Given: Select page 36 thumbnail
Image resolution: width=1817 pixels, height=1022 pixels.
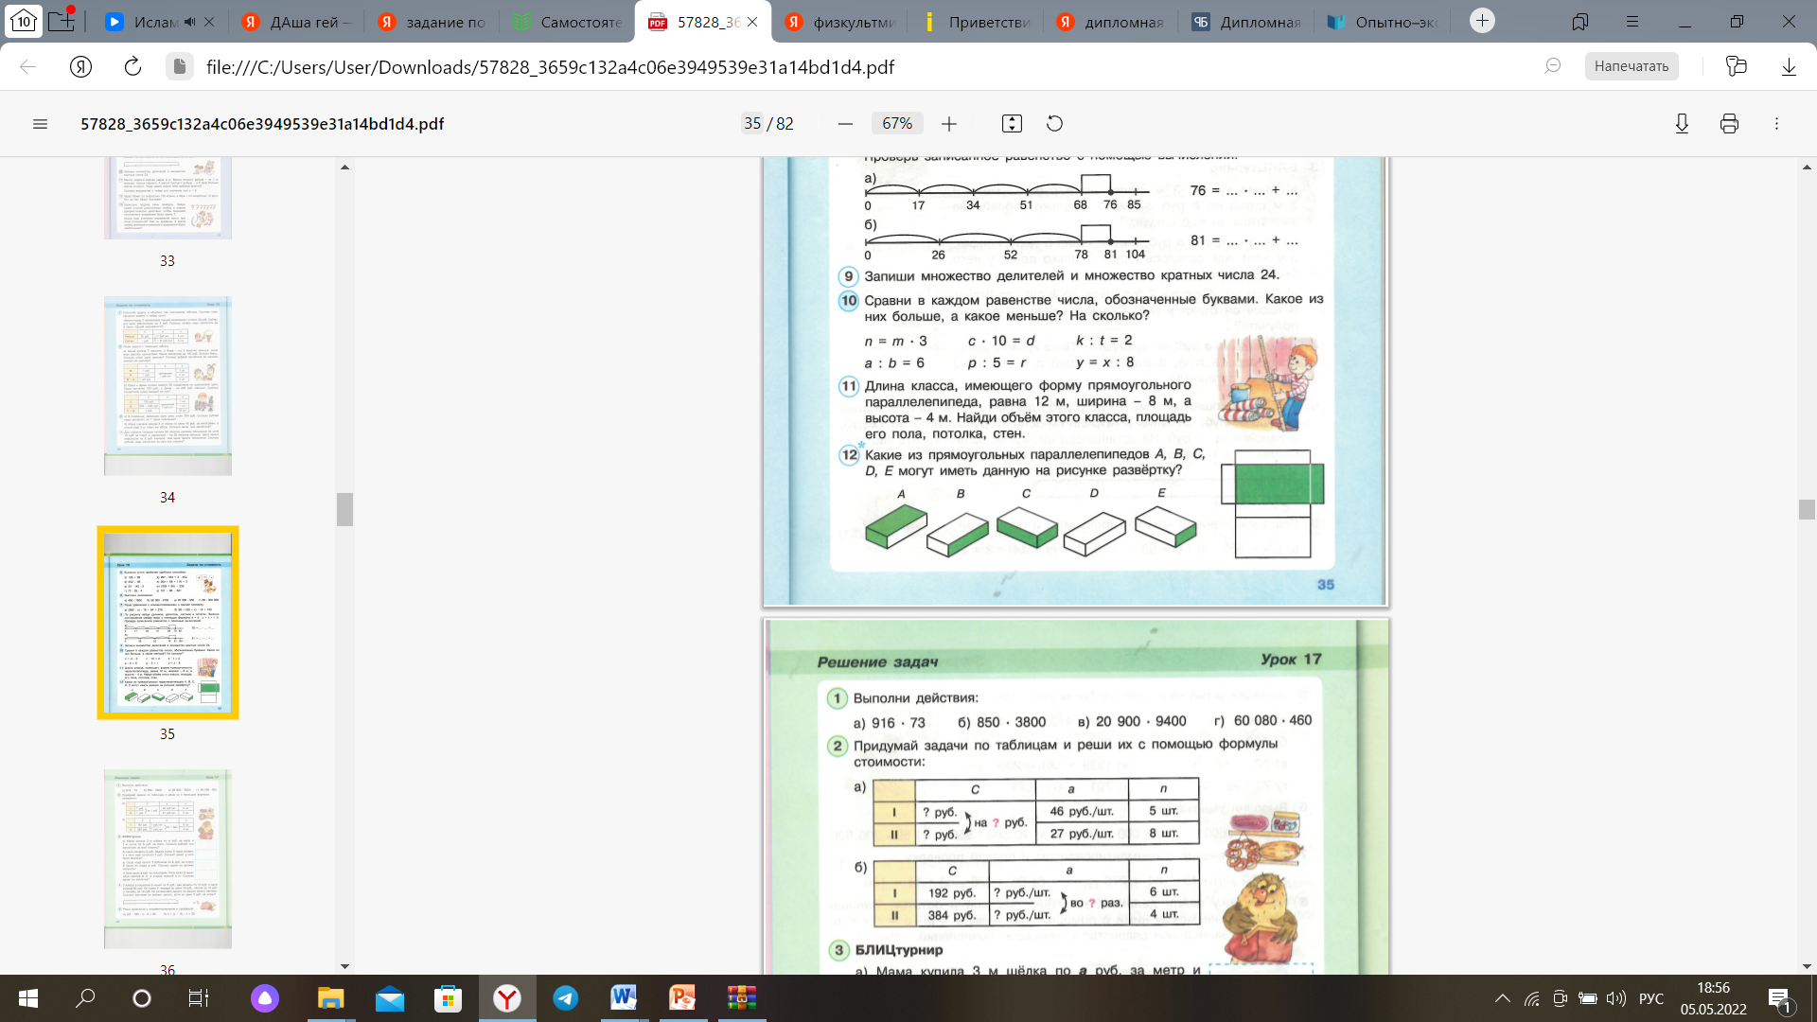Looking at the screenshot, I should pyautogui.click(x=168, y=859).
